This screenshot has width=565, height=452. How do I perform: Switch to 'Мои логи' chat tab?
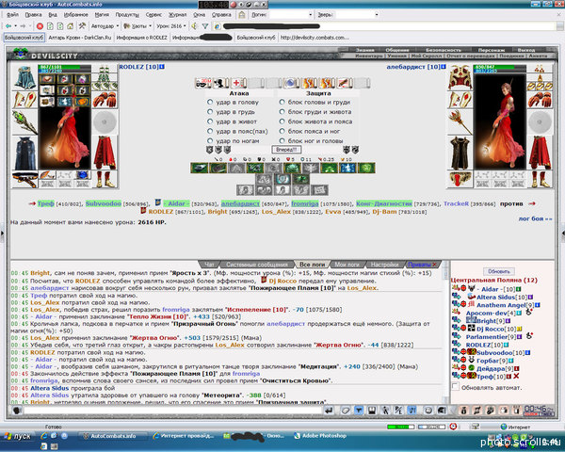tap(347, 265)
